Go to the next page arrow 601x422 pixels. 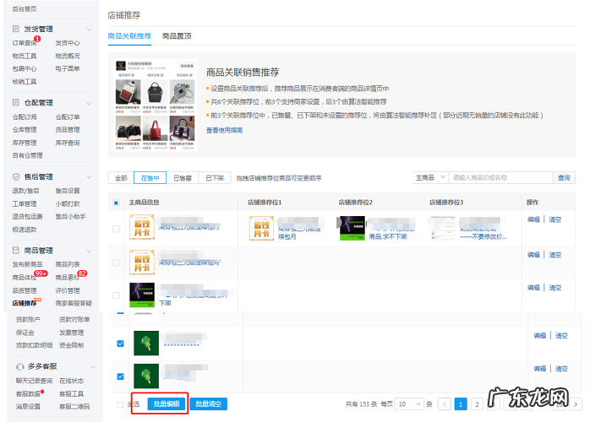click(x=576, y=404)
